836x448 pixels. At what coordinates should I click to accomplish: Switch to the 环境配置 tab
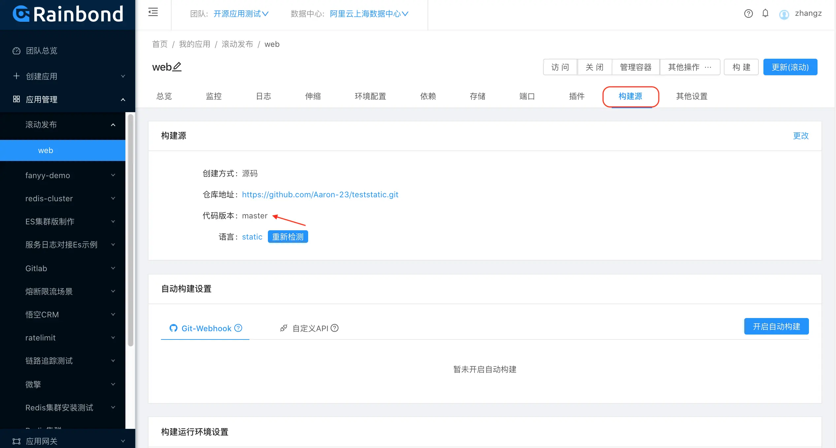click(x=370, y=96)
